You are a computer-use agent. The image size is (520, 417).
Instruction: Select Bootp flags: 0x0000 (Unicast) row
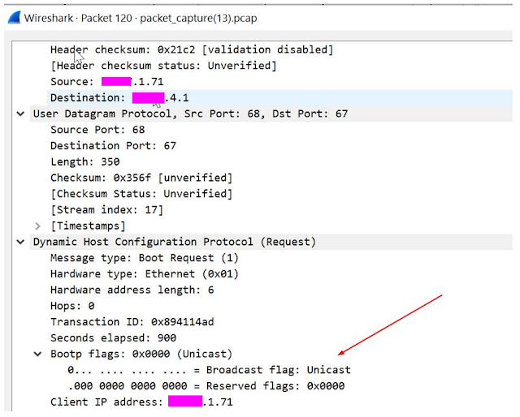[x=141, y=354]
